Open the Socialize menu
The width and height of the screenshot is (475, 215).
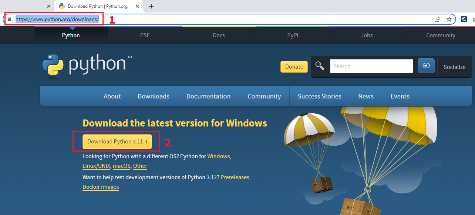(x=454, y=67)
